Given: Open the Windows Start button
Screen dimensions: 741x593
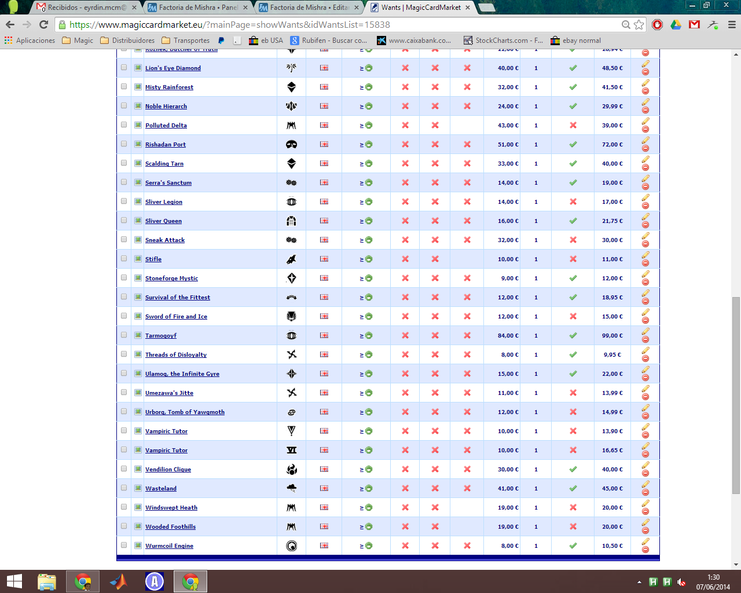Looking at the screenshot, I should pyautogui.click(x=14, y=581).
